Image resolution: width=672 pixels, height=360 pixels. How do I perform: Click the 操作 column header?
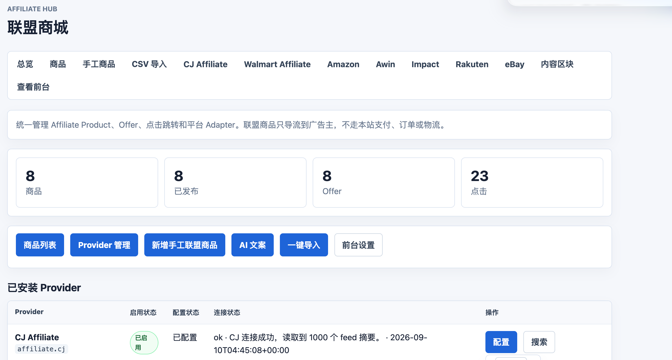pos(492,312)
